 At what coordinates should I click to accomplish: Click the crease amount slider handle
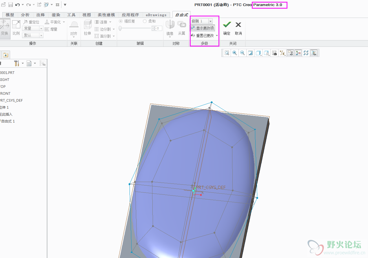click(x=120, y=28)
